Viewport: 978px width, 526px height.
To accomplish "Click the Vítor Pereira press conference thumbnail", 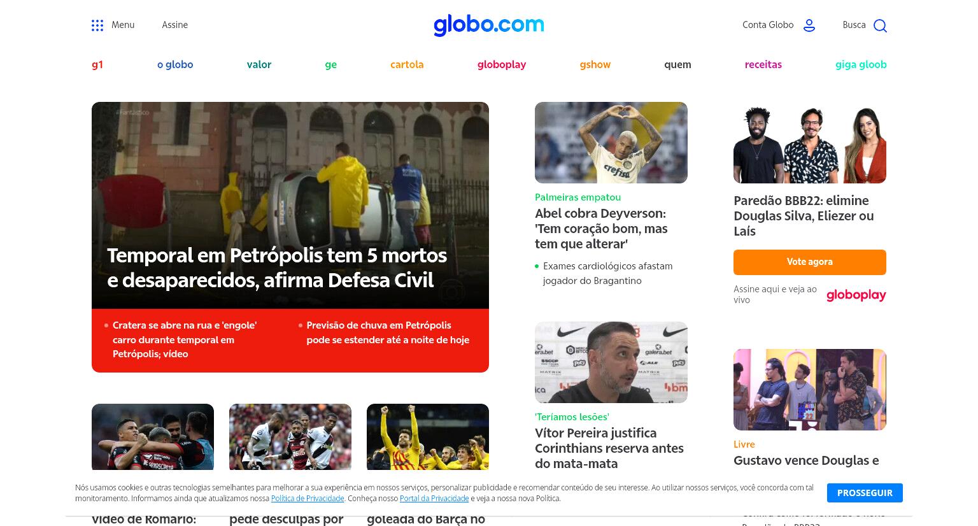I will (x=611, y=362).
